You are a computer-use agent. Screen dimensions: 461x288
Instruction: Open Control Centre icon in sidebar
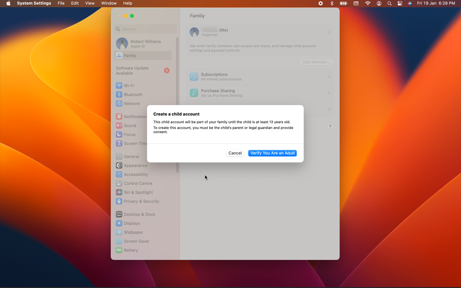[119, 183]
